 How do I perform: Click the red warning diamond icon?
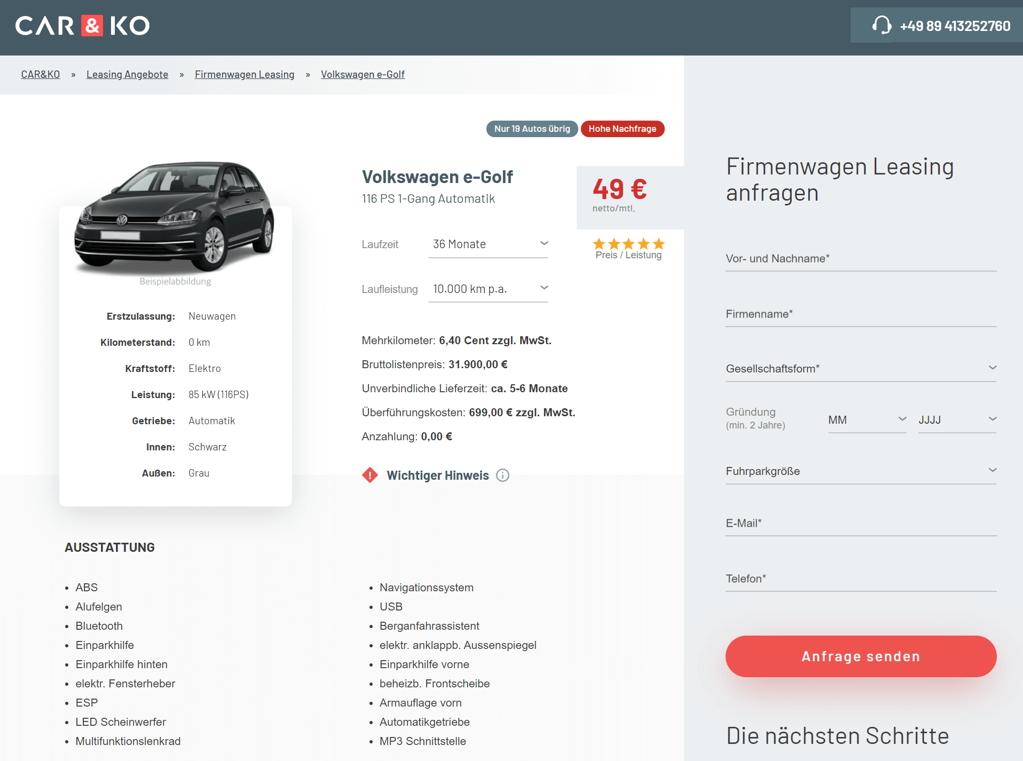tap(370, 475)
